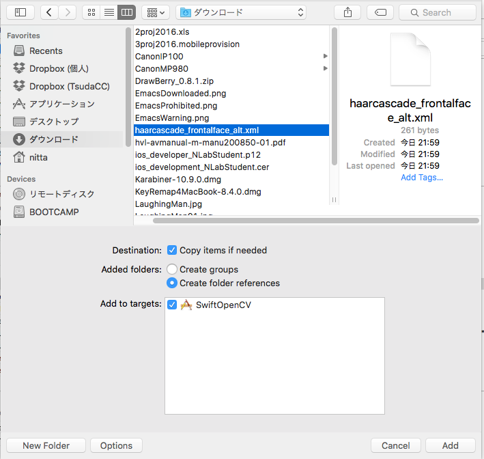This screenshot has width=484, height=459.
Task: Uncheck SwiftOpenCV target checkbox
Action: [172, 305]
